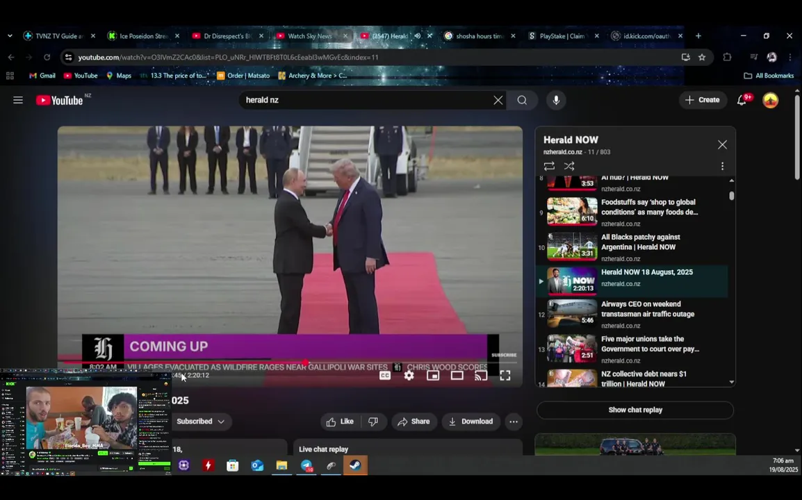Make the video full screen
Viewport: 802px width, 500px height.
[x=505, y=376]
